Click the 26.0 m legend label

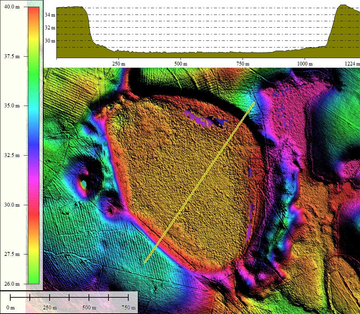tap(12, 284)
